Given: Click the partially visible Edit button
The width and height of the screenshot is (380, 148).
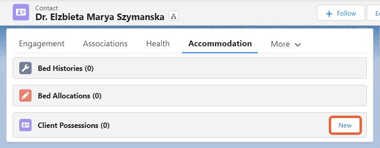Looking at the screenshot, I should 373,13.
